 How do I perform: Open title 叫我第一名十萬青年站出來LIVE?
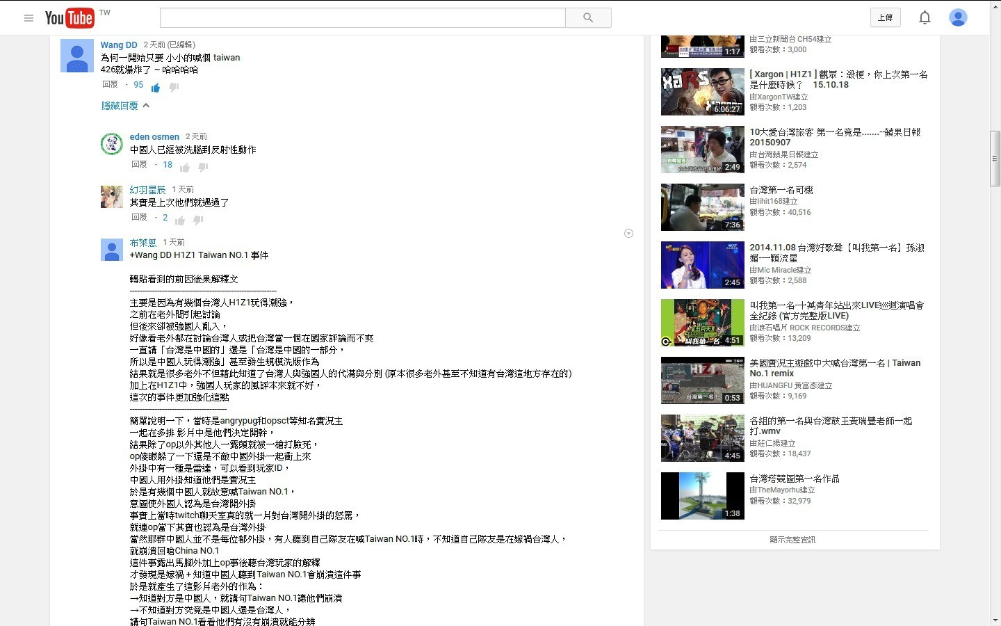coord(836,310)
